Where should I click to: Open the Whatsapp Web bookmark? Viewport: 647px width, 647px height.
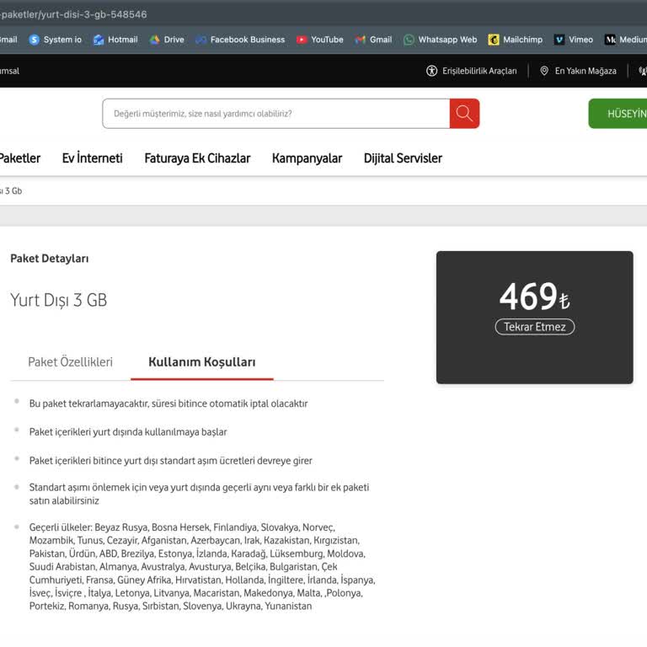(441, 40)
